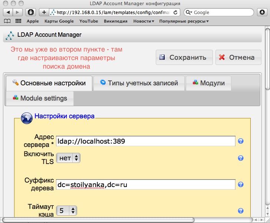The height and width of the screenshot is (223, 270).
Task: Click help icon next to Адрес сервера
Action: tap(240, 141)
